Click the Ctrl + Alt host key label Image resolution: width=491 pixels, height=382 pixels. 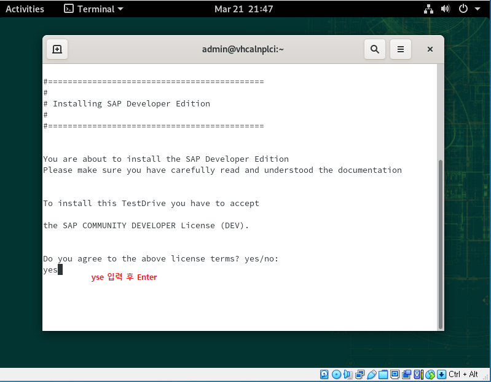(x=463, y=374)
